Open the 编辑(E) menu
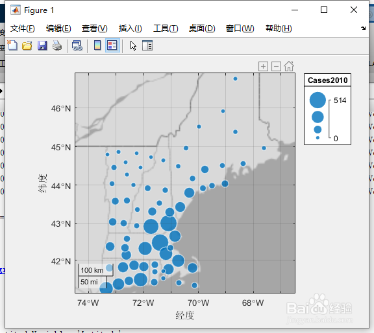 pyautogui.click(x=58, y=29)
